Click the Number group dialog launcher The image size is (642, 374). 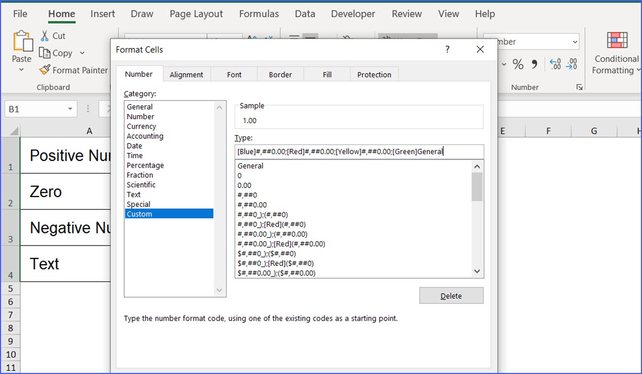580,87
